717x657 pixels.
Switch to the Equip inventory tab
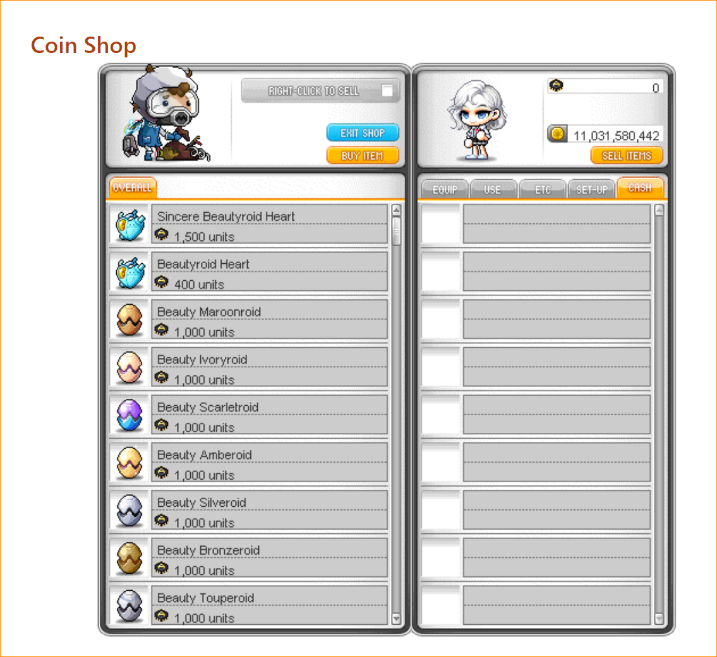point(445,189)
